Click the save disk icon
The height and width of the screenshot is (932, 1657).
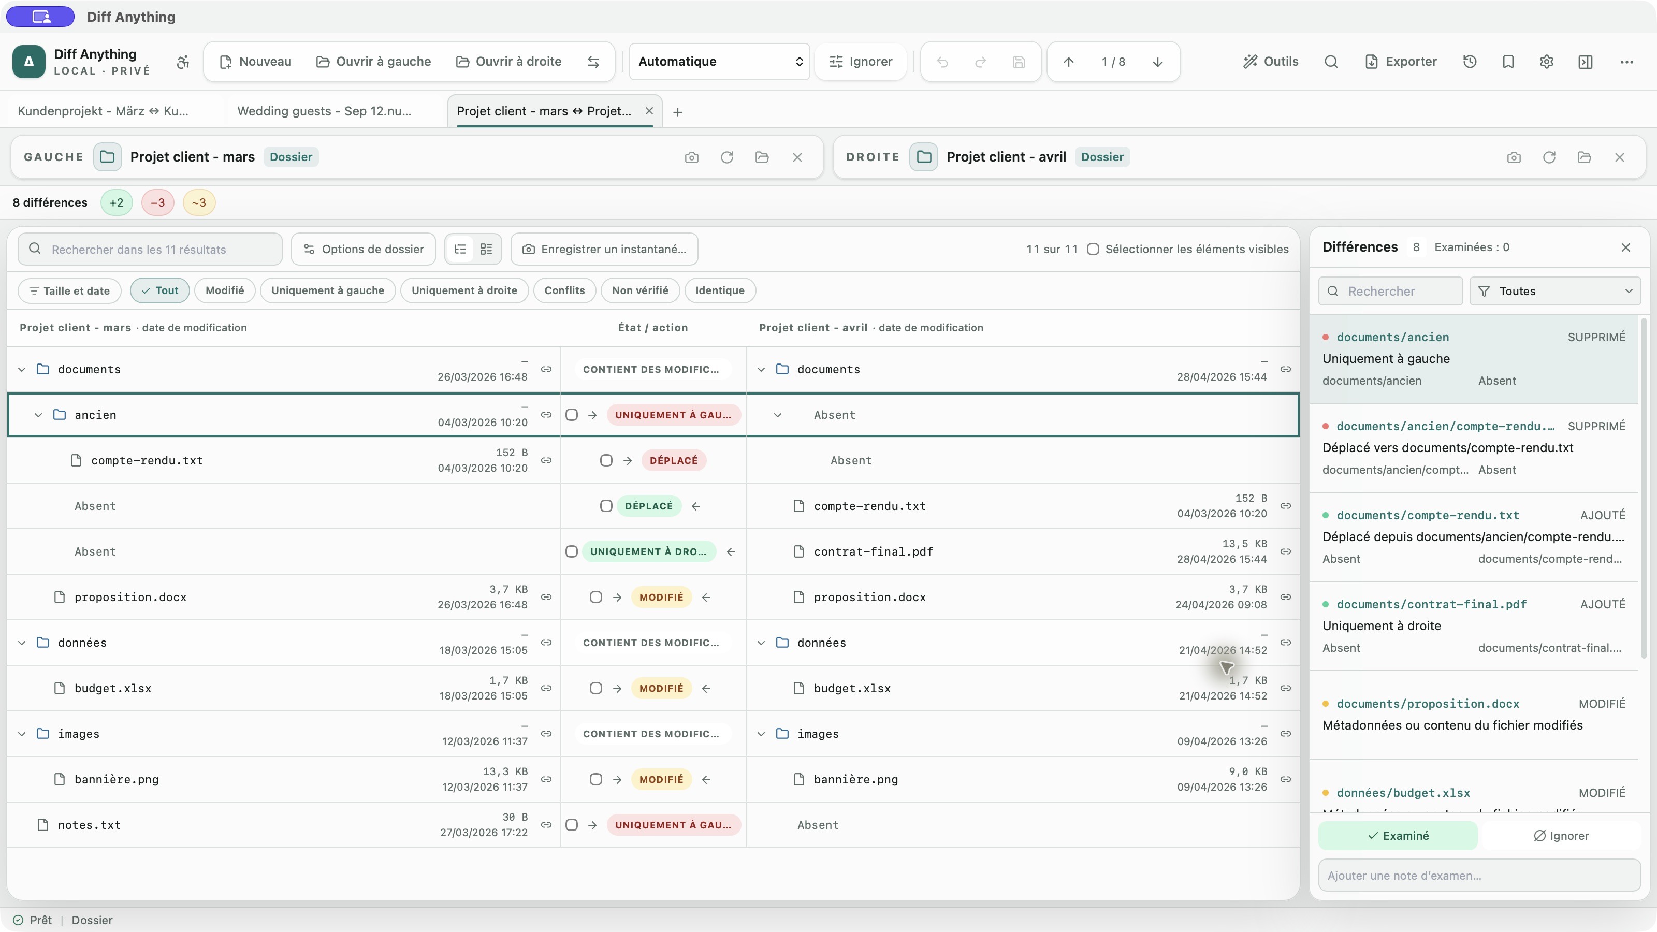(x=1019, y=62)
